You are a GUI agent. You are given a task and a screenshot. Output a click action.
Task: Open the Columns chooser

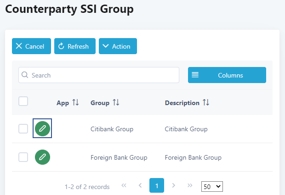point(227,75)
